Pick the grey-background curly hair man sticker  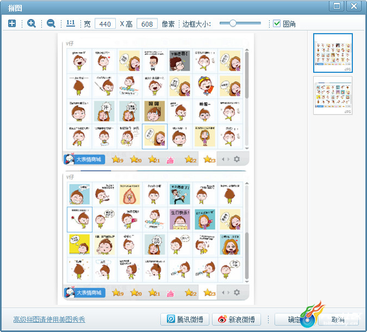click(180, 61)
